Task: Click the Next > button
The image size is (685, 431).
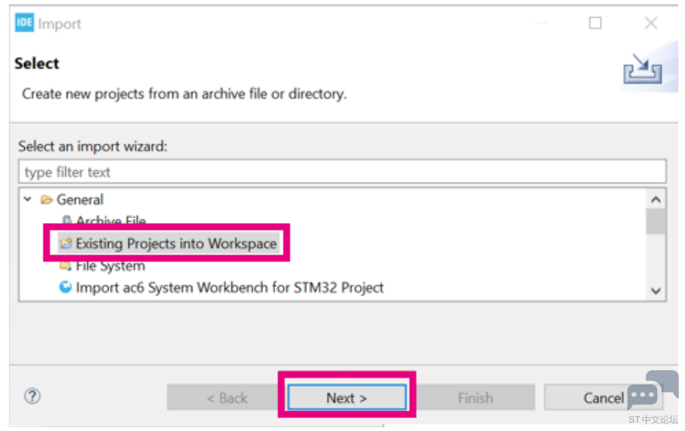Action: click(347, 397)
